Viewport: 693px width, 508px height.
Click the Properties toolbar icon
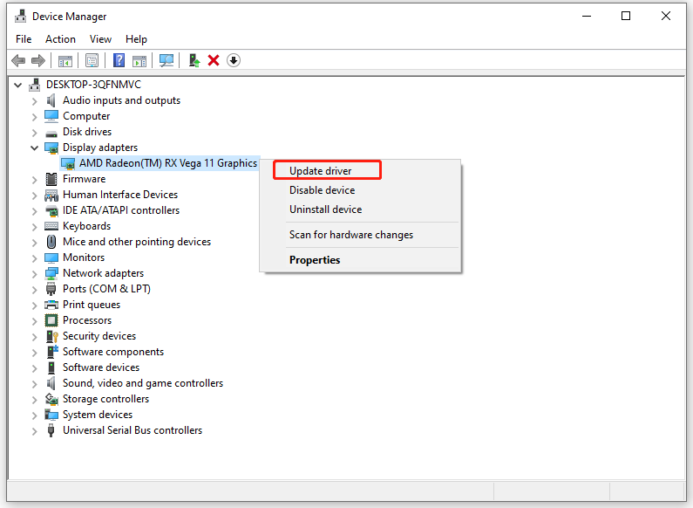[92, 60]
